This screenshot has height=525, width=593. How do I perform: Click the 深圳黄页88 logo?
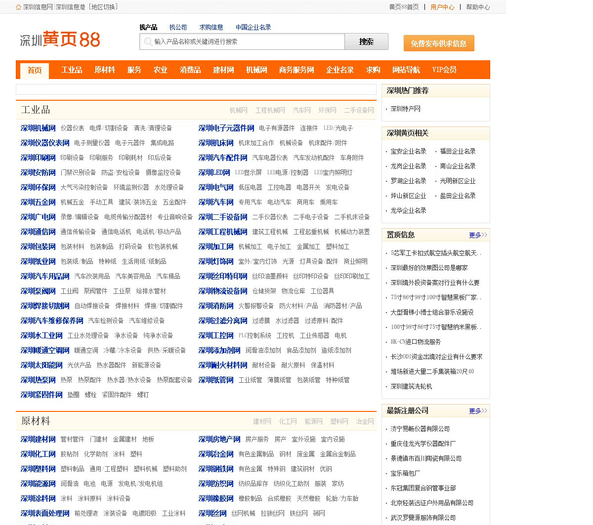coord(60,40)
